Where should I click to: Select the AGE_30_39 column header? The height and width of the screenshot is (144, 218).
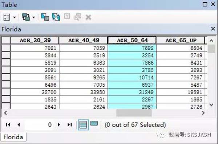[x=35, y=40]
